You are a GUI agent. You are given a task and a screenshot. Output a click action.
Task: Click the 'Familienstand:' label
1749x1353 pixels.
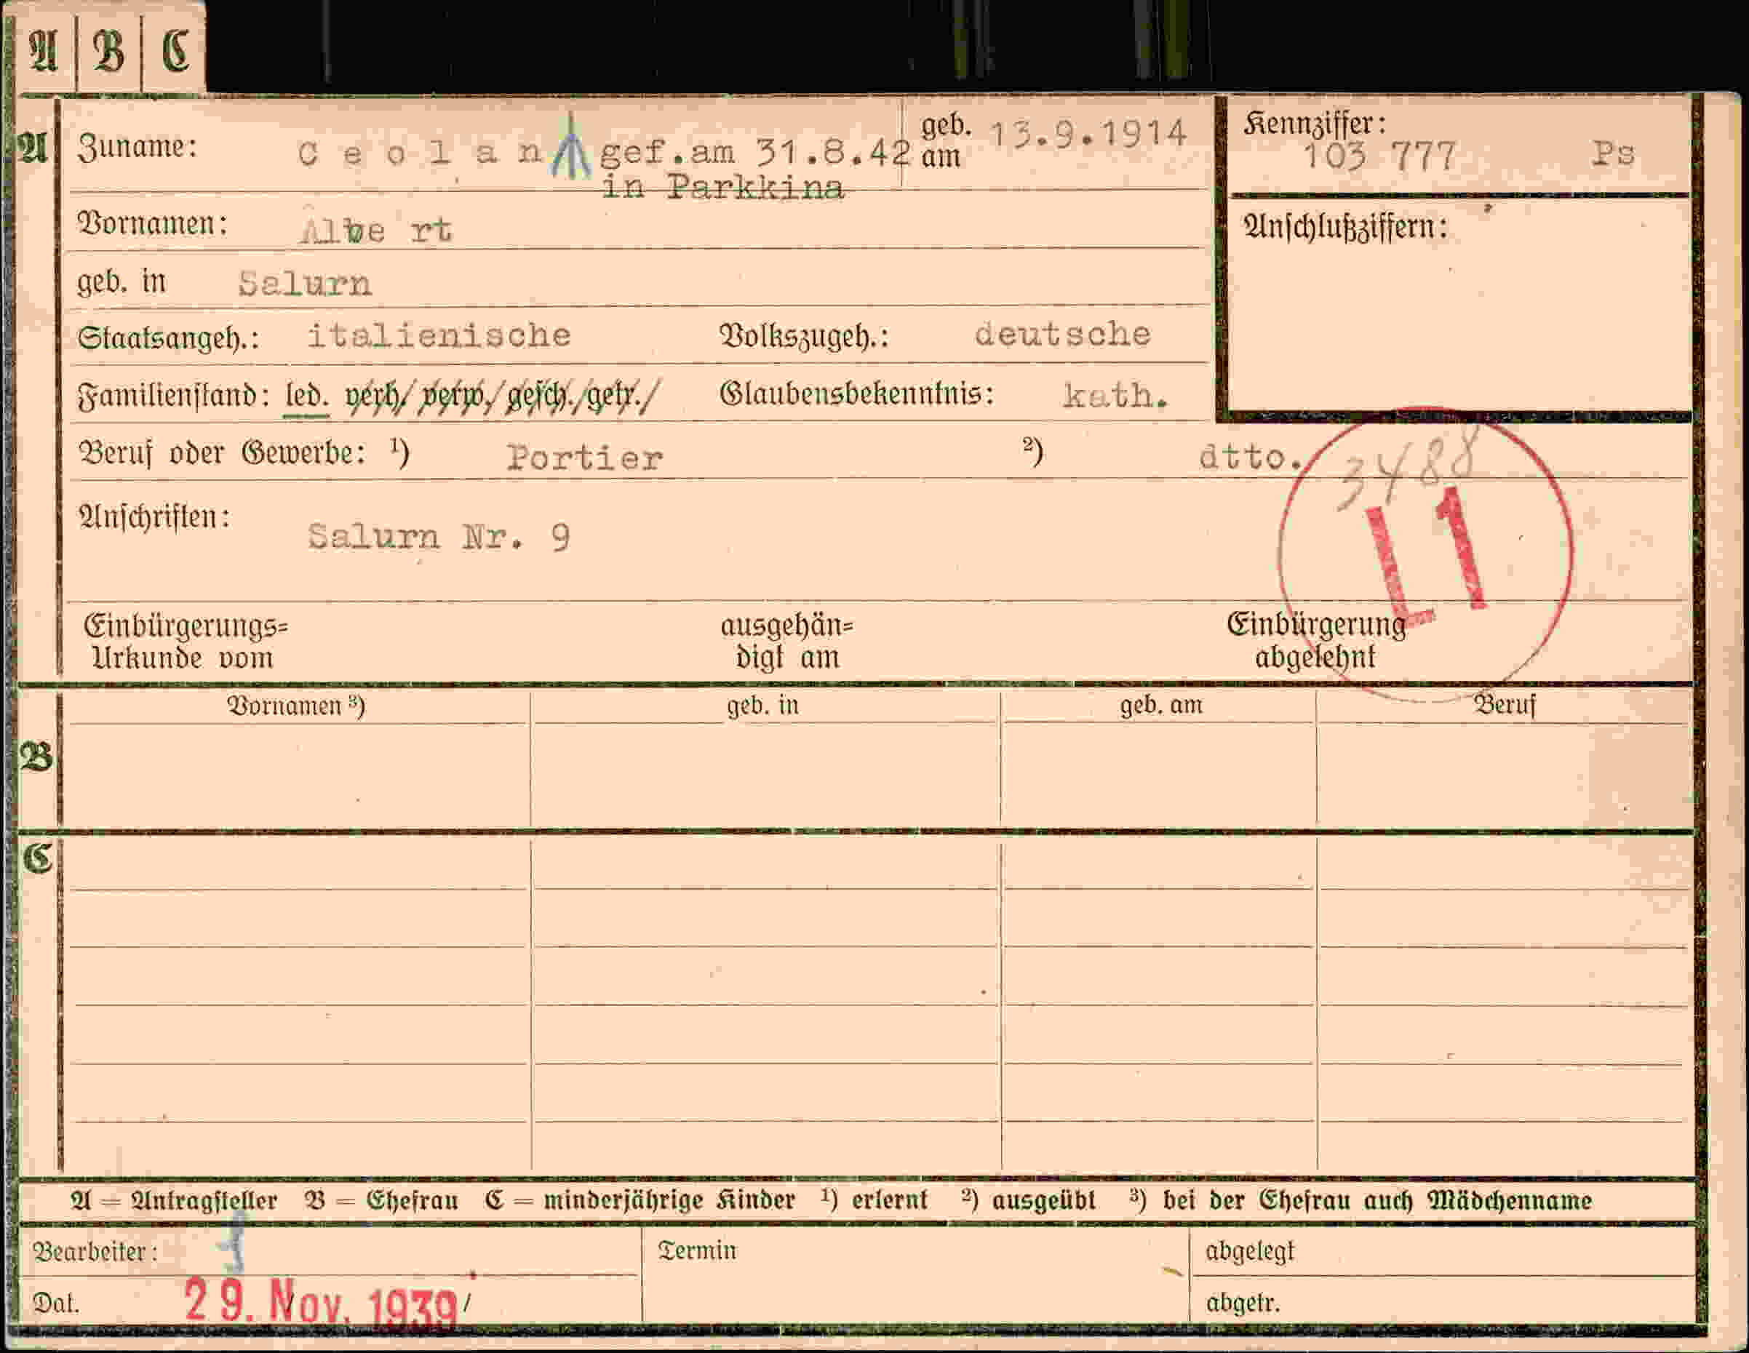[x=174, y=396]
